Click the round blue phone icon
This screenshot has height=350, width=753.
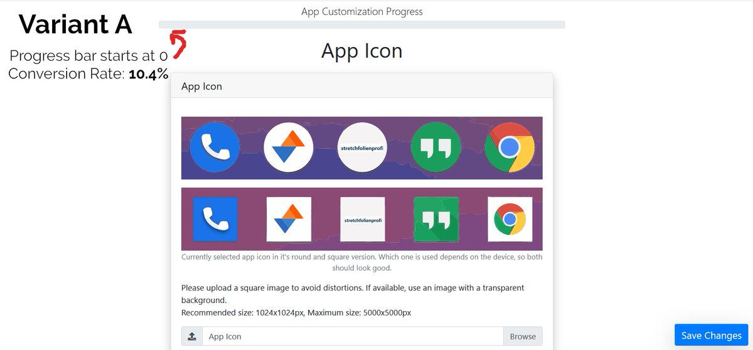(x=215, y=148)
